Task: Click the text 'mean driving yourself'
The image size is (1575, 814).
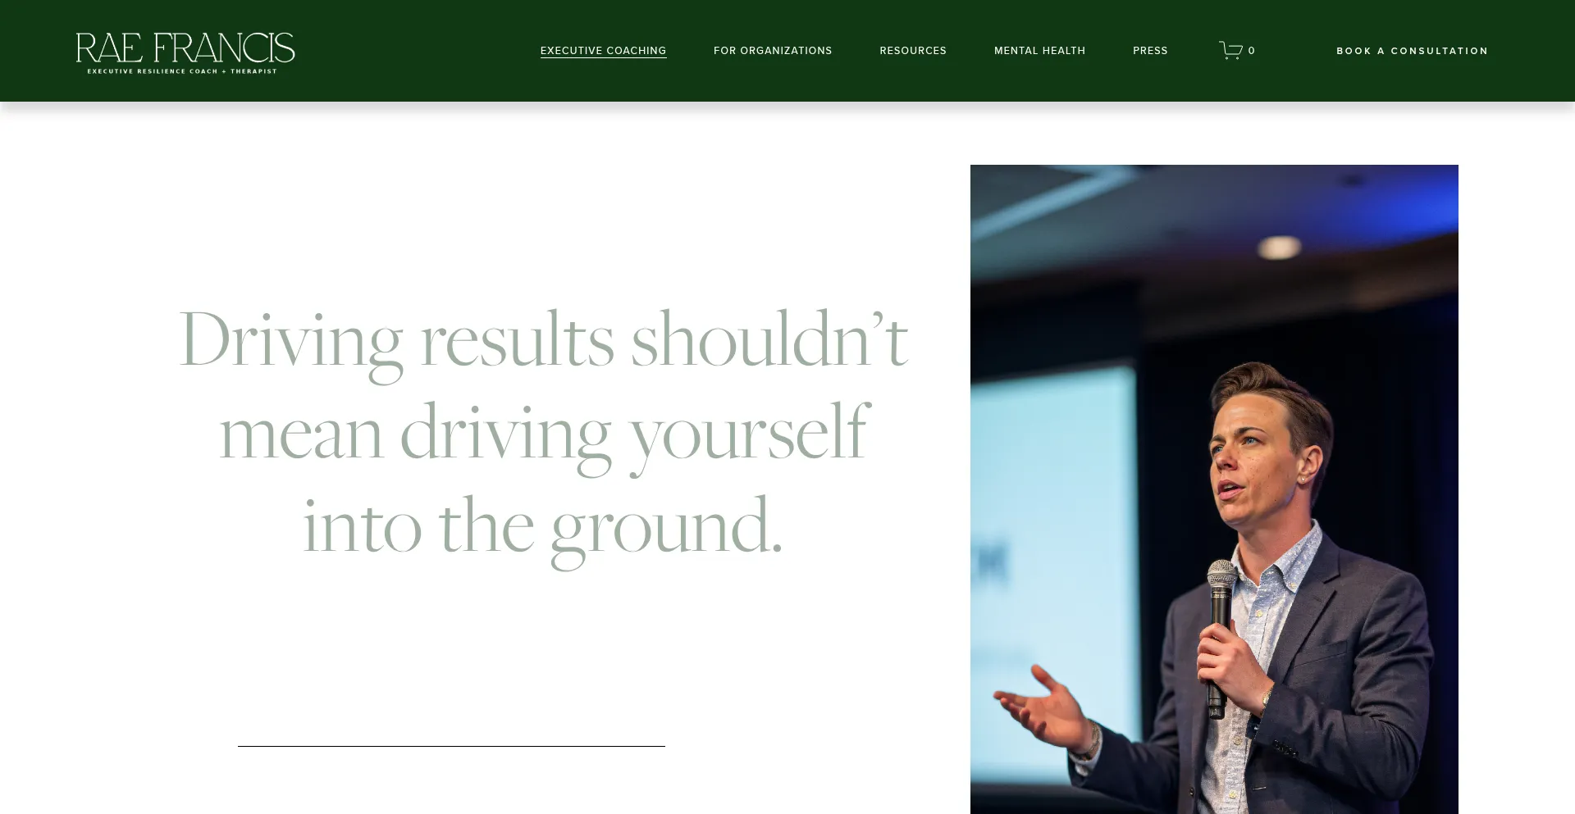Action: pyautogui.click(x=543, y=433)
